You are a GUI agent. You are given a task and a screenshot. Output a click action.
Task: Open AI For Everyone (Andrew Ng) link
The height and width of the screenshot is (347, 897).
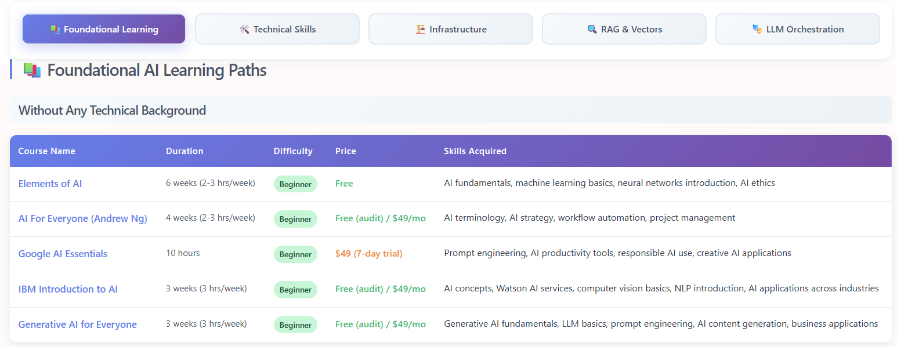pos(83,218)
